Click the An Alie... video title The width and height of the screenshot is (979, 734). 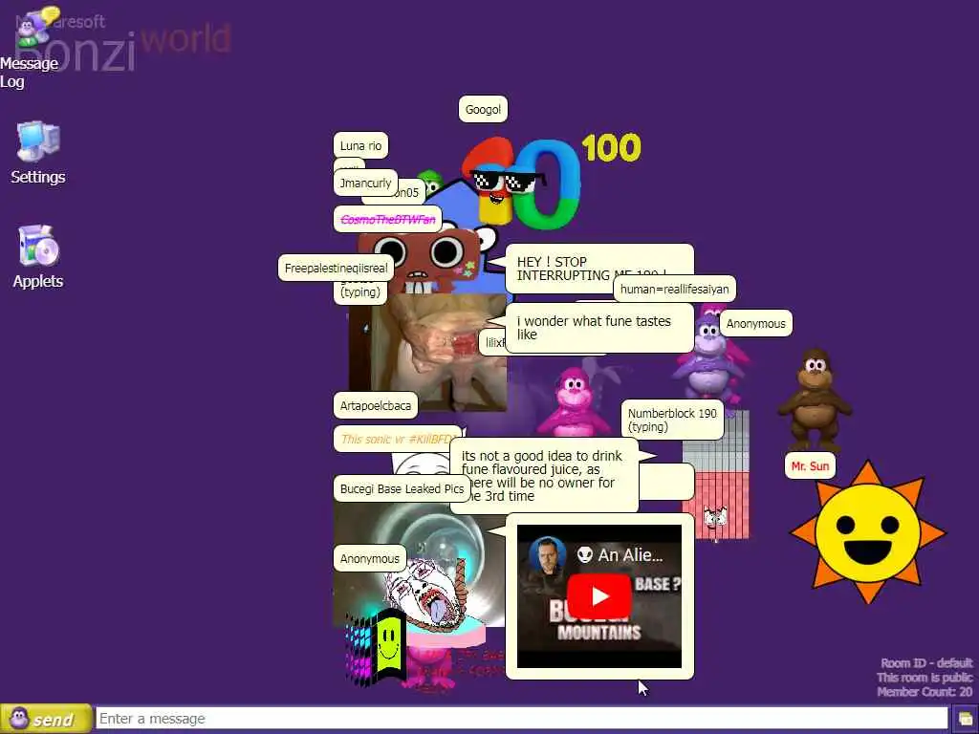click(x=630, y=555)
